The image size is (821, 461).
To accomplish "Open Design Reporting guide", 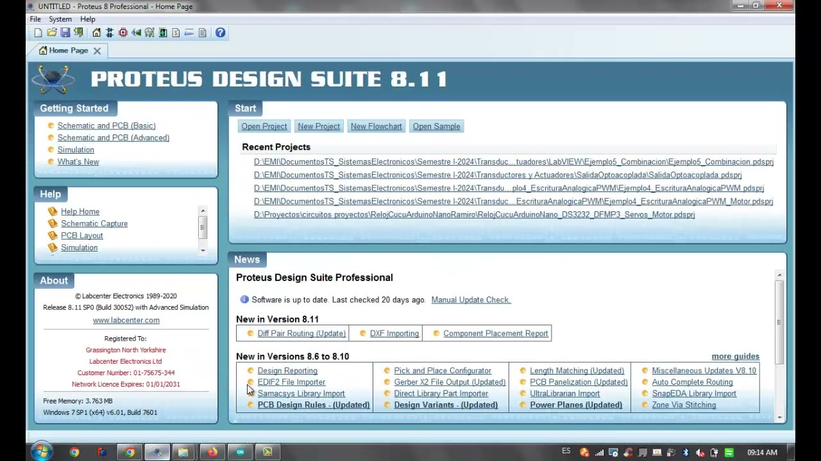I will [287, 371].
